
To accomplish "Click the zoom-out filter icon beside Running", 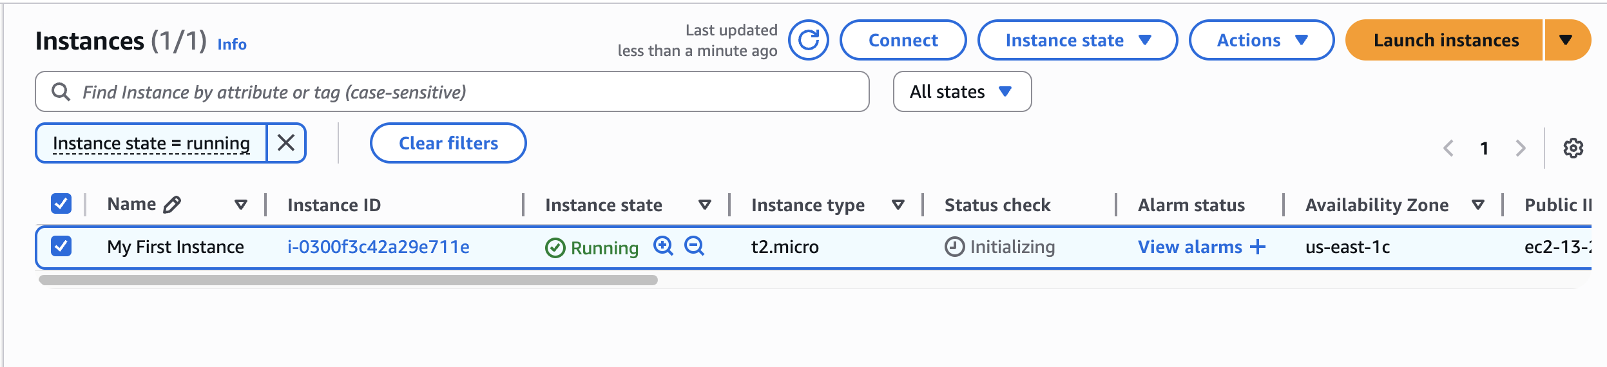I will [694, 246].
